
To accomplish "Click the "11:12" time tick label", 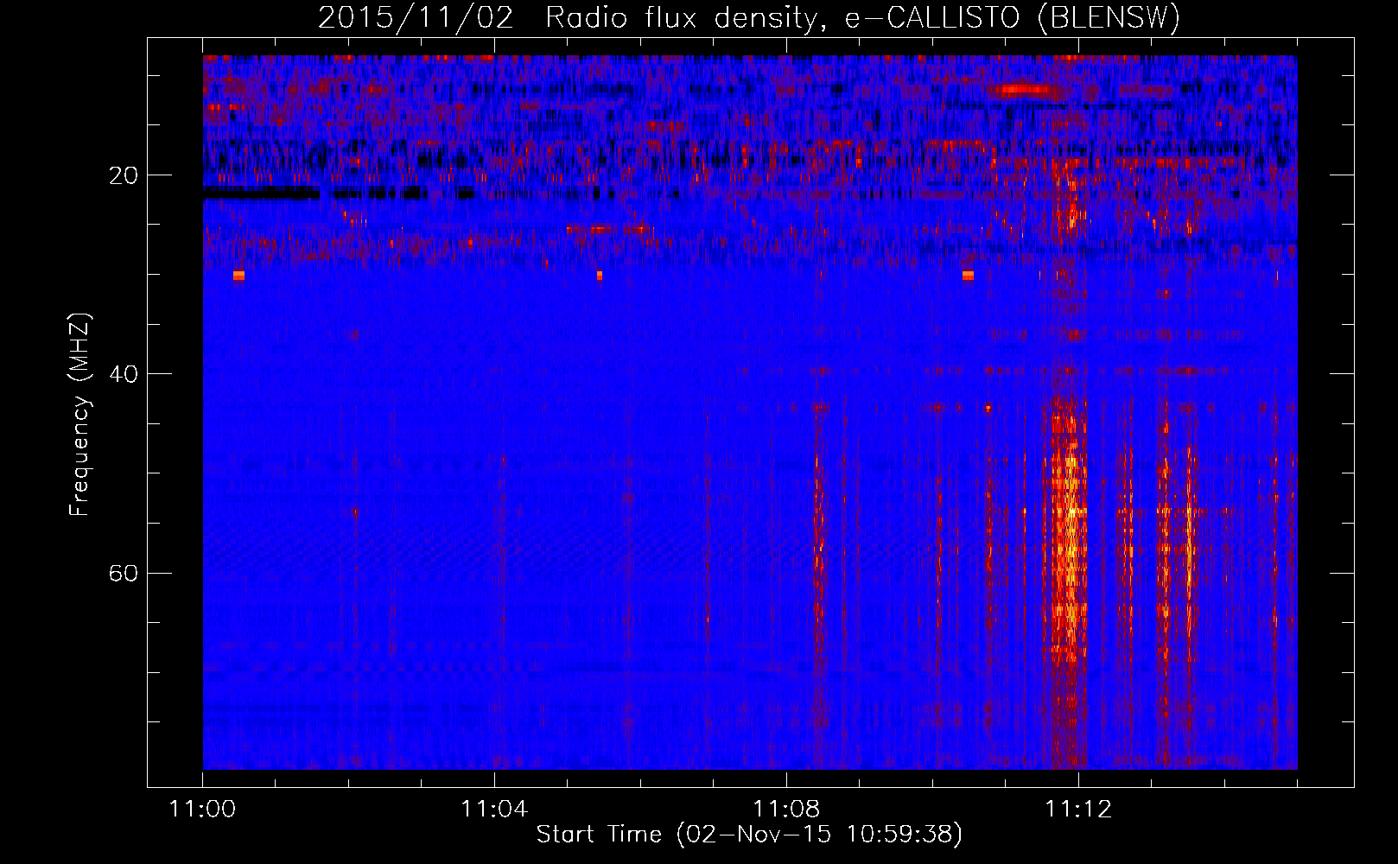I will [x=1078, y=810].
